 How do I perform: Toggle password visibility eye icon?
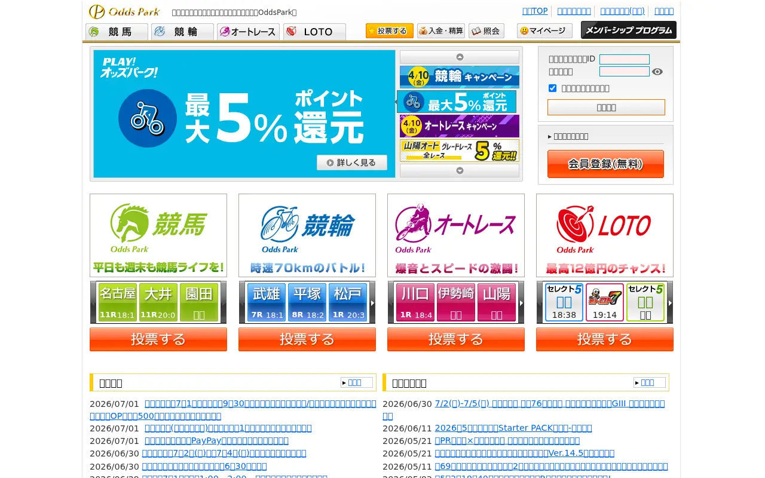pyautogui.click(x=657, y=72)
